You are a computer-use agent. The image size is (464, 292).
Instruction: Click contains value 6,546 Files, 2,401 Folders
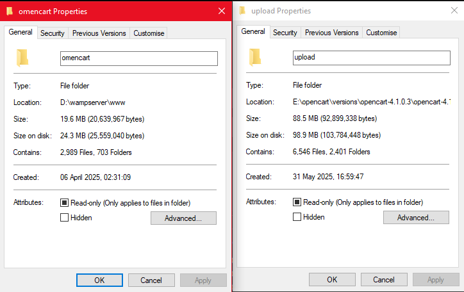pos(331,152)
